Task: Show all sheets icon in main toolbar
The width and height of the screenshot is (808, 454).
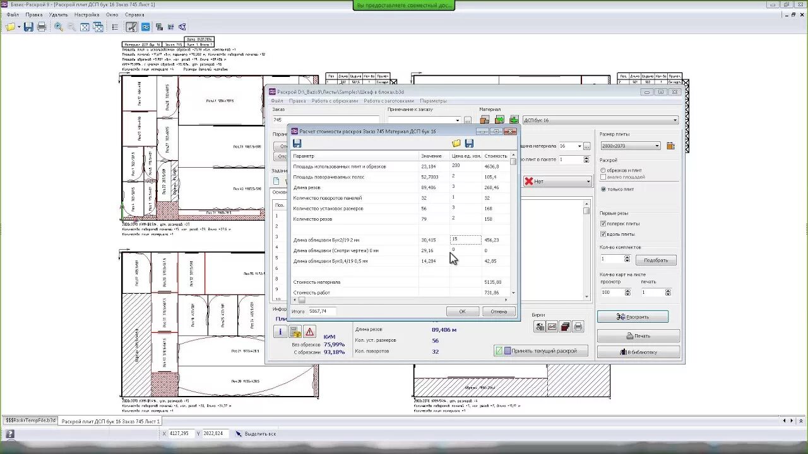Action: click(x=98, y=27)
